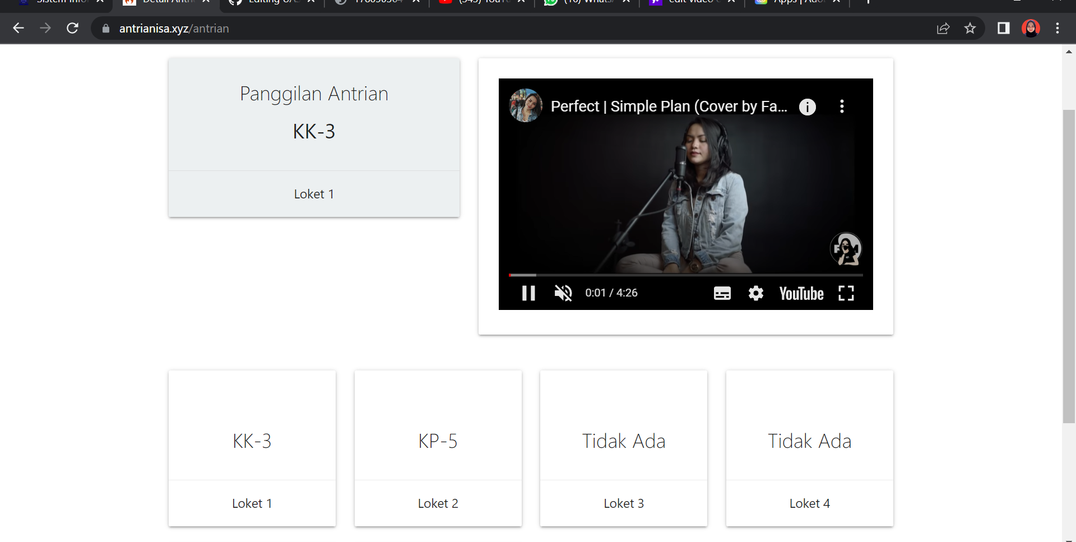
Task: Share this page from the toolbar
Action: pyautogui.click(x=943, y=28)
